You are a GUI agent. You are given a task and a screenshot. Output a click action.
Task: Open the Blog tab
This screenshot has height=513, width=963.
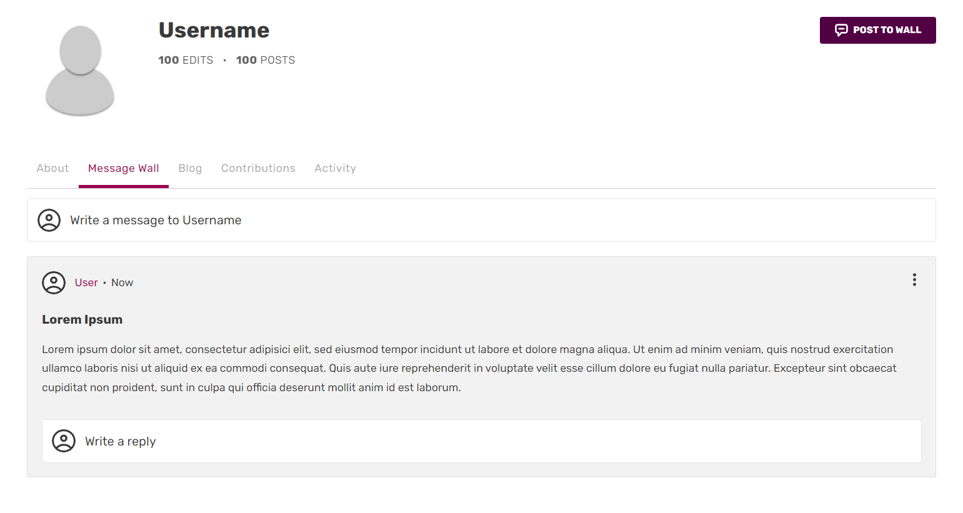pyautogui.click(x=190, y=169)
